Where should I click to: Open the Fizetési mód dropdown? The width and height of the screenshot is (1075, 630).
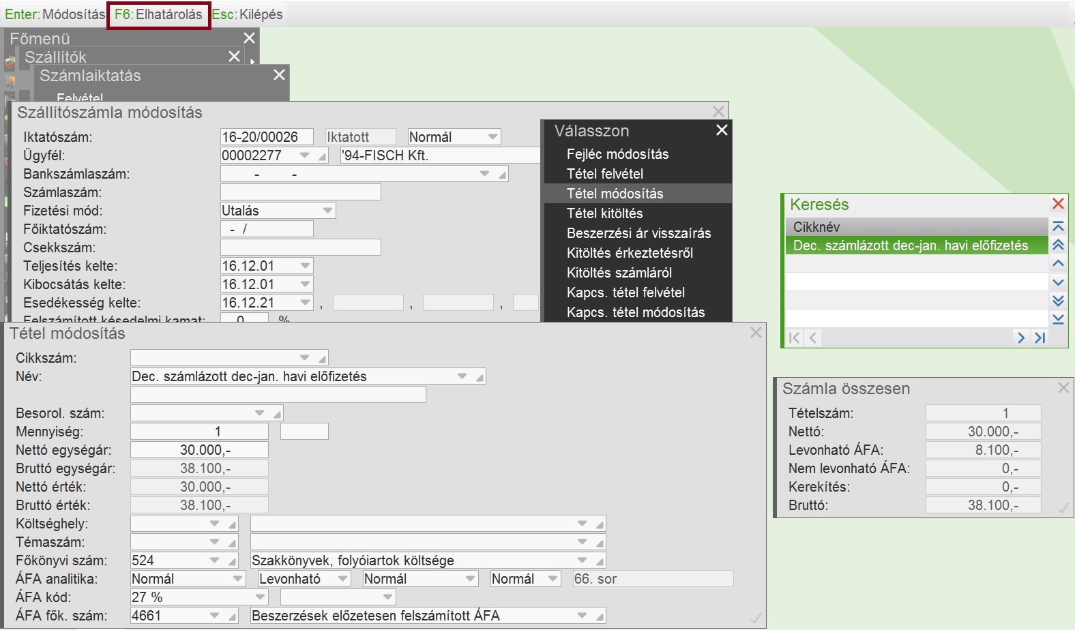tap(327, 211)
